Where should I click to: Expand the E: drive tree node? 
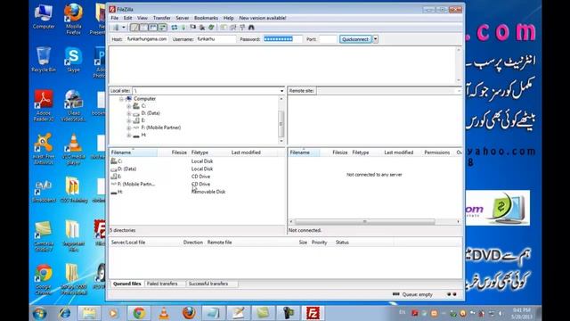point(128,121)
